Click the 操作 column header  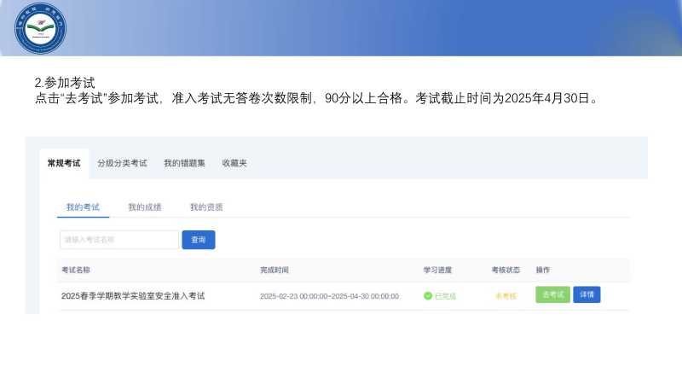click(x=543, y=270)
